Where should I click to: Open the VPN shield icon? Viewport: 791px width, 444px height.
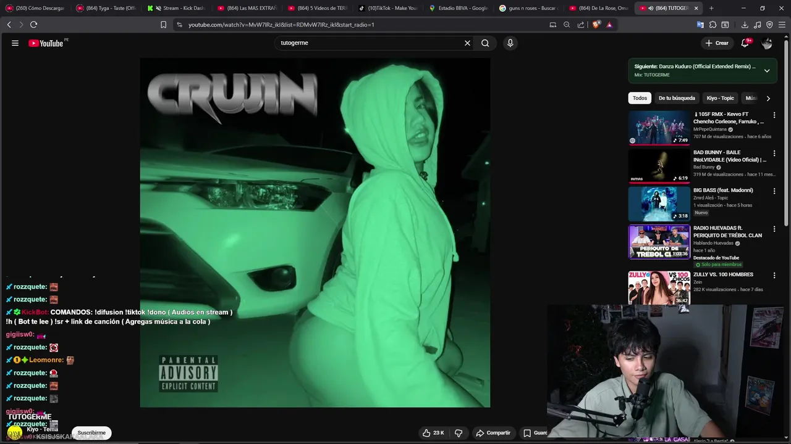769,25
